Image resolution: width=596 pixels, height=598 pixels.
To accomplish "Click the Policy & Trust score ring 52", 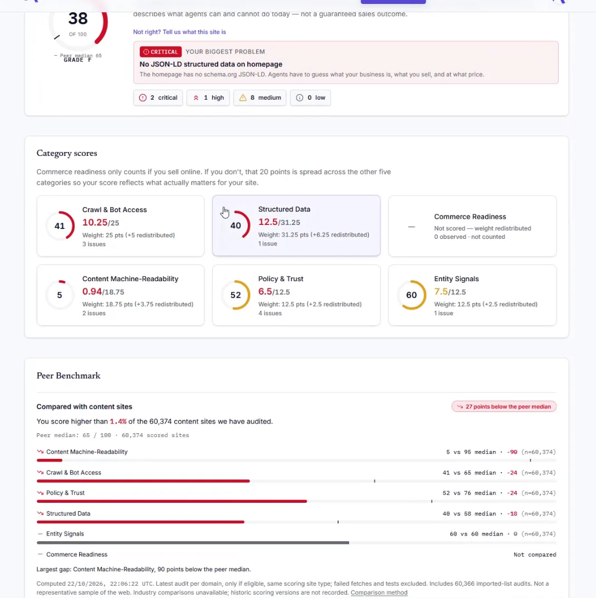I will click(x=236, y=295).
